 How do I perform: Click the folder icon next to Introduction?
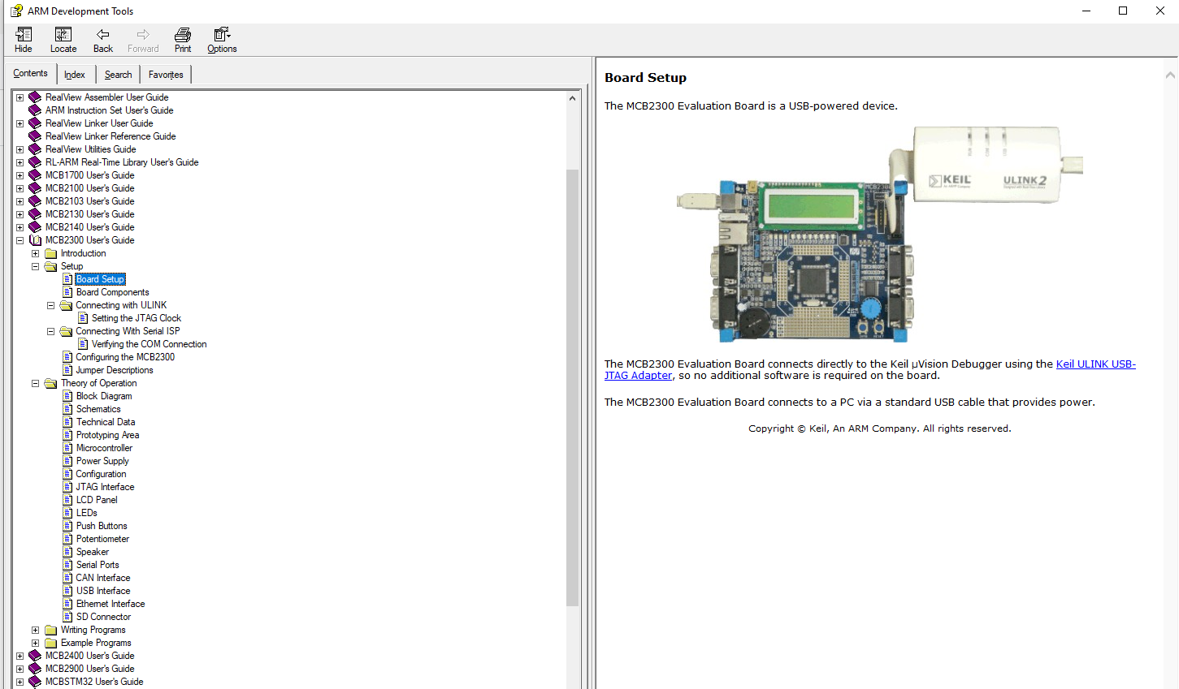click(50, 253)
